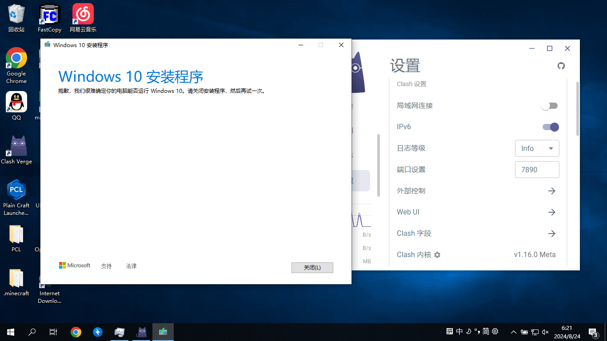Click the 'Clash 设置' section label

tap(411, 84)
